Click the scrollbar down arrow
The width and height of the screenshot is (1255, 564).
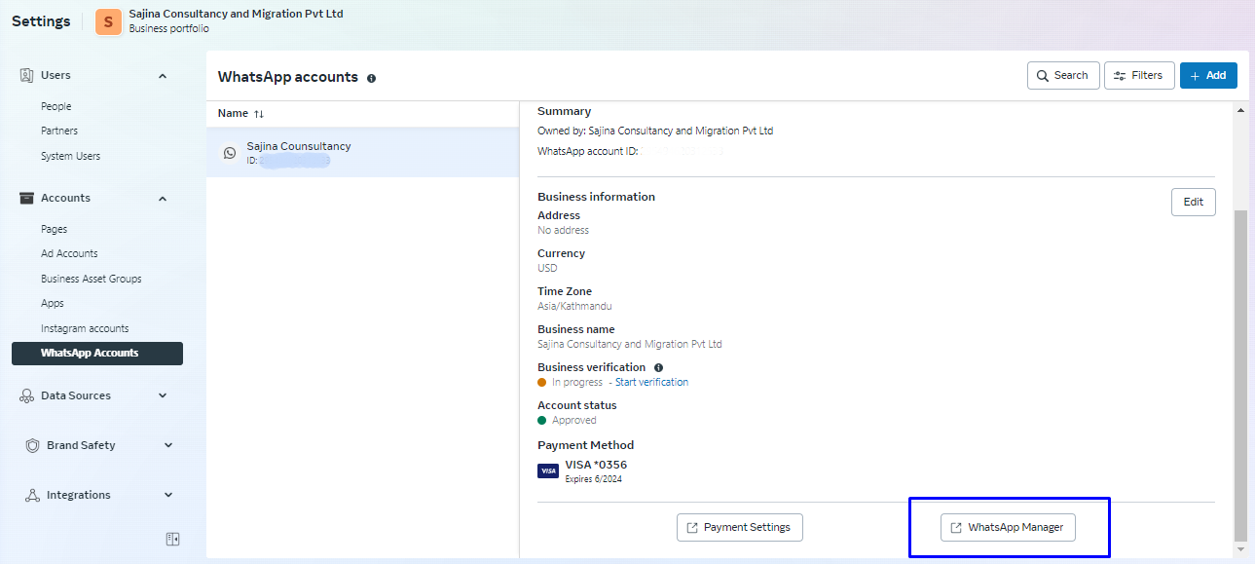coord(1240,549)
